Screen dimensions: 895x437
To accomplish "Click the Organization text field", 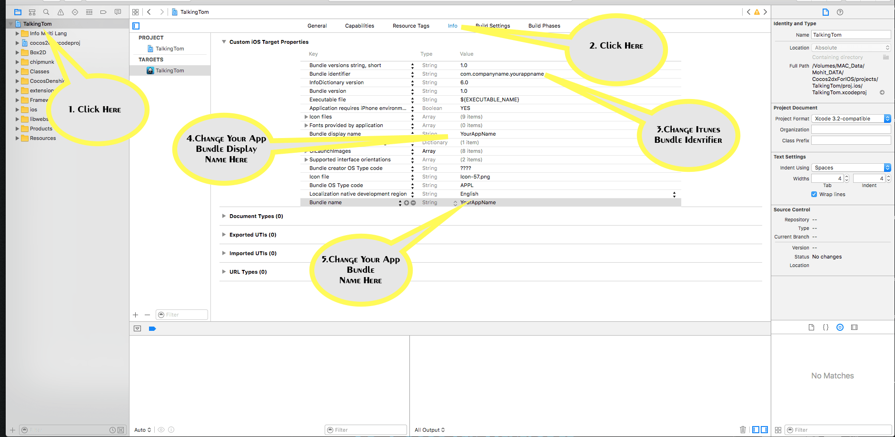I will click(851, 129).
